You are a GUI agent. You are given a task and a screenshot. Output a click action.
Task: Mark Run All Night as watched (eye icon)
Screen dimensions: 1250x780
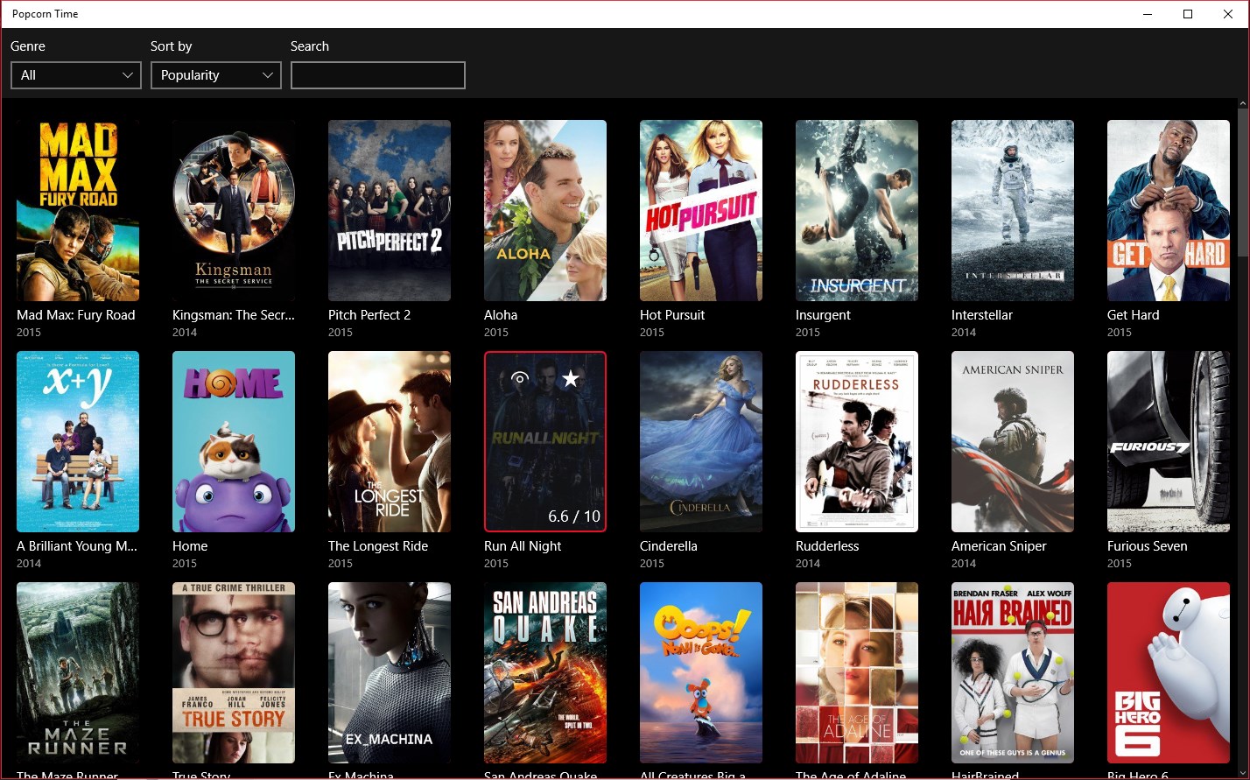520,378
